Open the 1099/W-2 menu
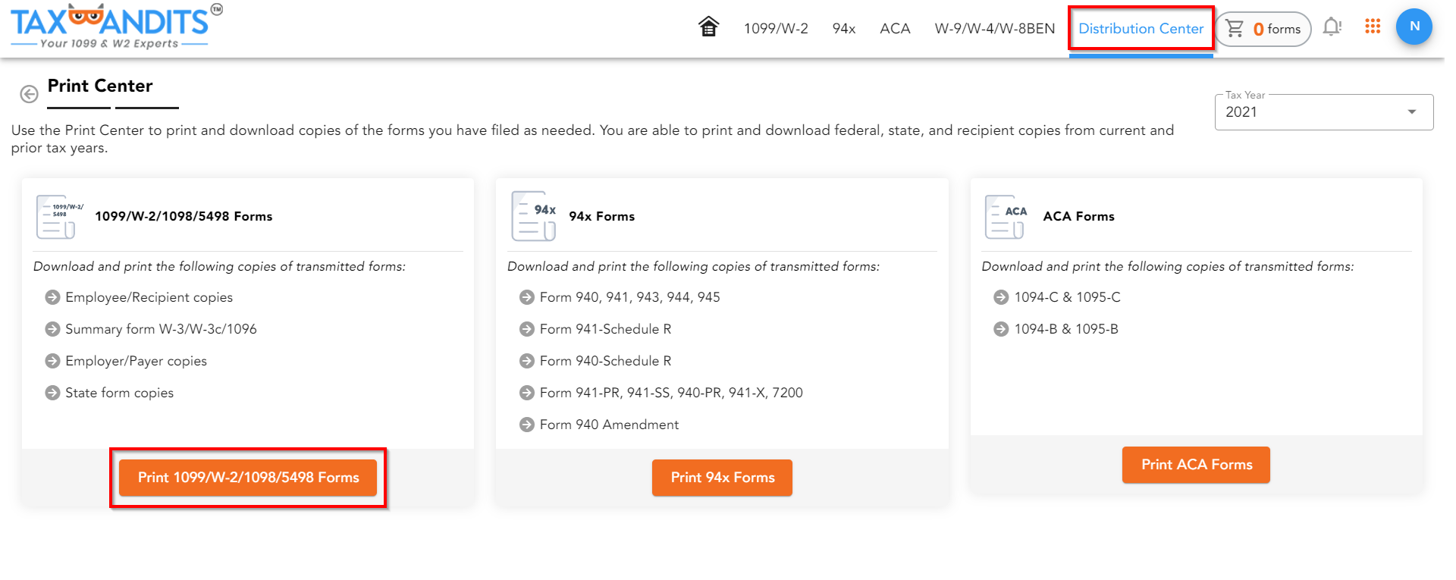1456x580 pixels. (x=776, y=29)
